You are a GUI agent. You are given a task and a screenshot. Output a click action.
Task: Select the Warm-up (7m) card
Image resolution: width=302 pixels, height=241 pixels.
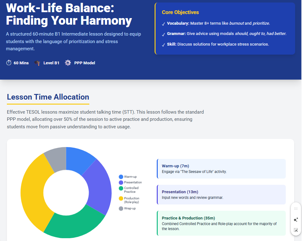tap(221, 169)
